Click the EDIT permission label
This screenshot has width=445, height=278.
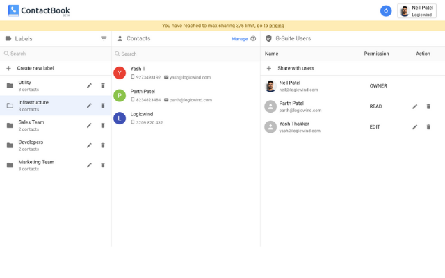click(375, 127)
